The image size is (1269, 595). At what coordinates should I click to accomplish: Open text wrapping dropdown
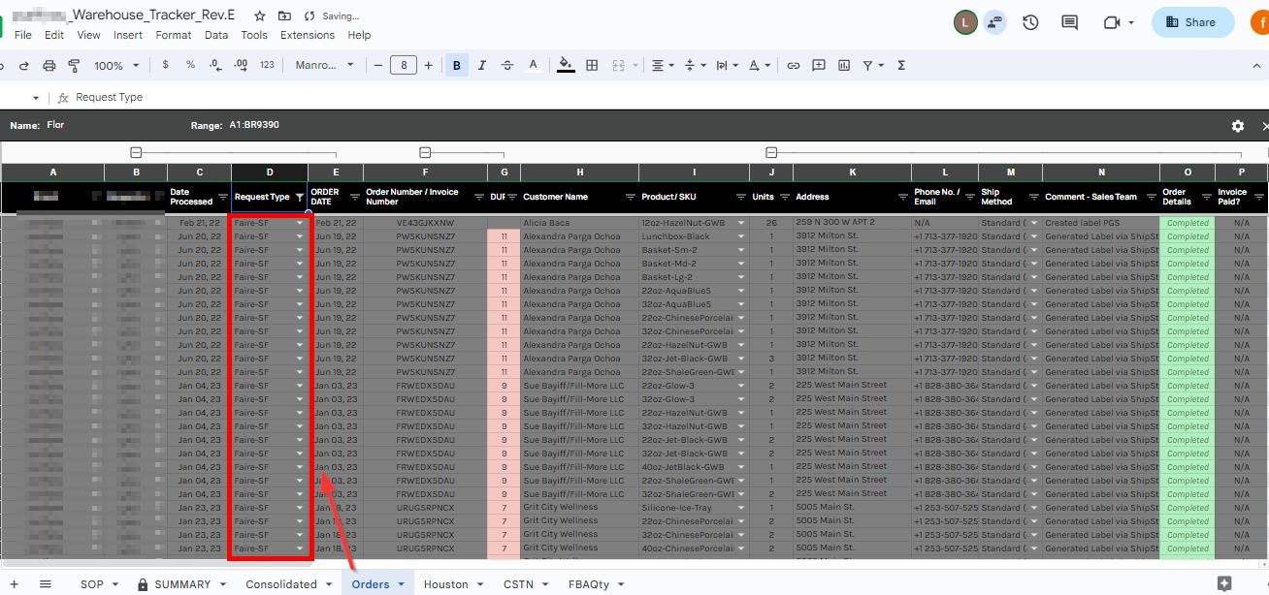[x=727, y=65]
